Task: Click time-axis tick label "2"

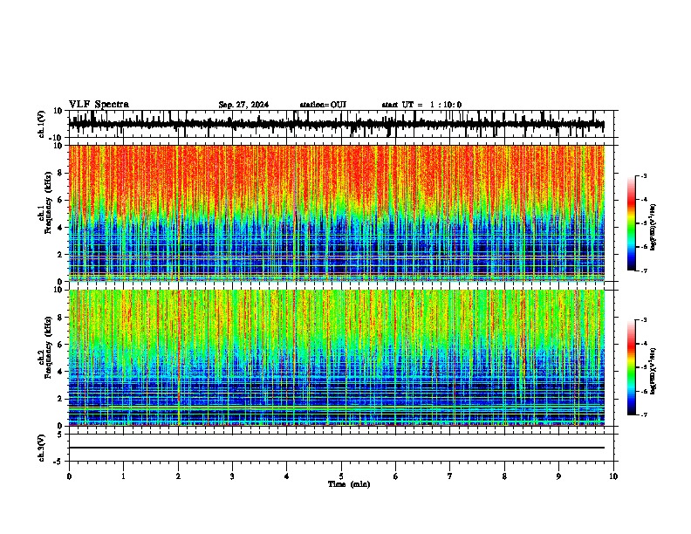Action: click(178, 476)
